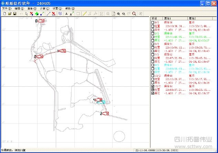The height and width of the screenshot is (153, 218).
Task: Open the 帮助(H) menu
Action: (70, 8)
